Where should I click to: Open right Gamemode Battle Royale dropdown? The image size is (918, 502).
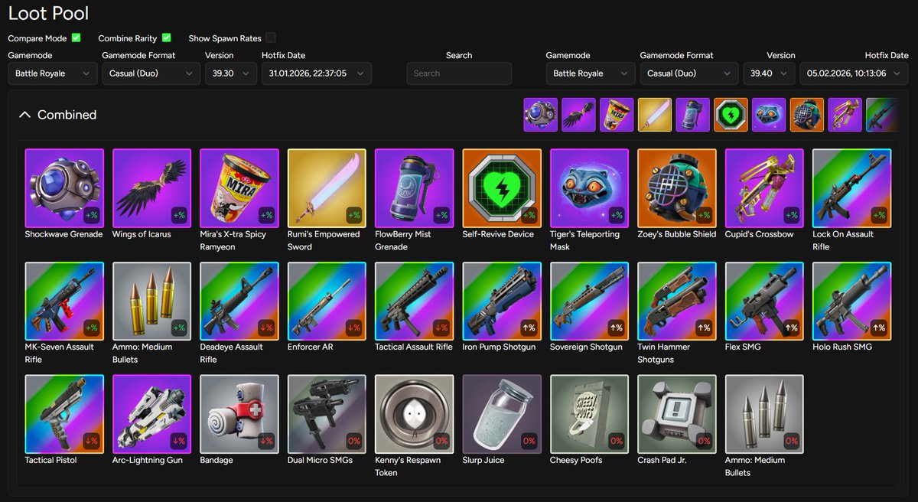pyautogui.click(x=591, y=73)
